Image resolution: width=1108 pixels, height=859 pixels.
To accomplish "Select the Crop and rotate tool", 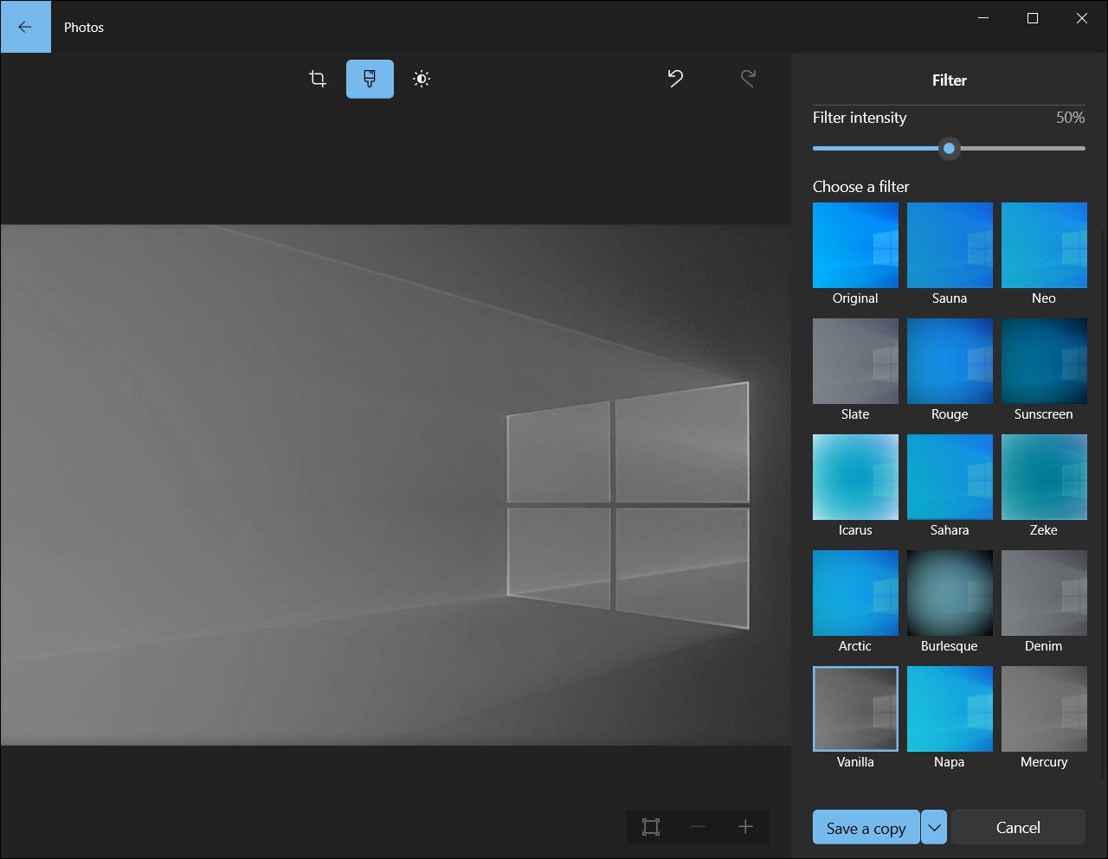I will 318,79.
